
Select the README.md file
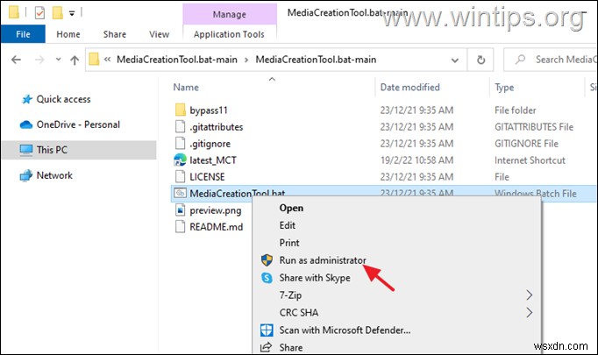coord(217,227)
